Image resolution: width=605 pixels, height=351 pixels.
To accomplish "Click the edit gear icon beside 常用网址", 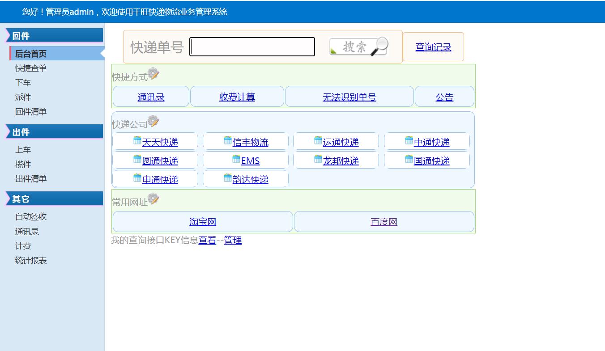I will point(153,199).
